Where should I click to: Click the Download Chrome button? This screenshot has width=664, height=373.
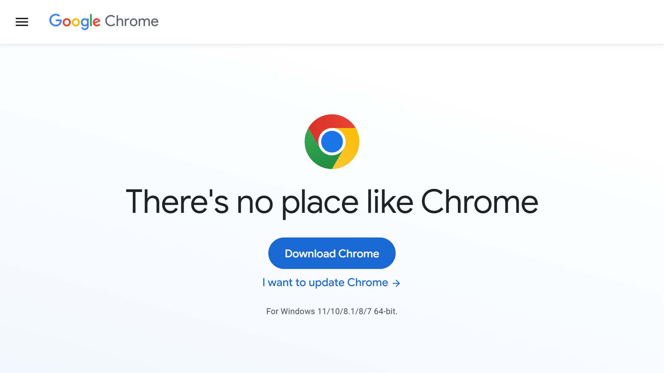tap(332, 253)
